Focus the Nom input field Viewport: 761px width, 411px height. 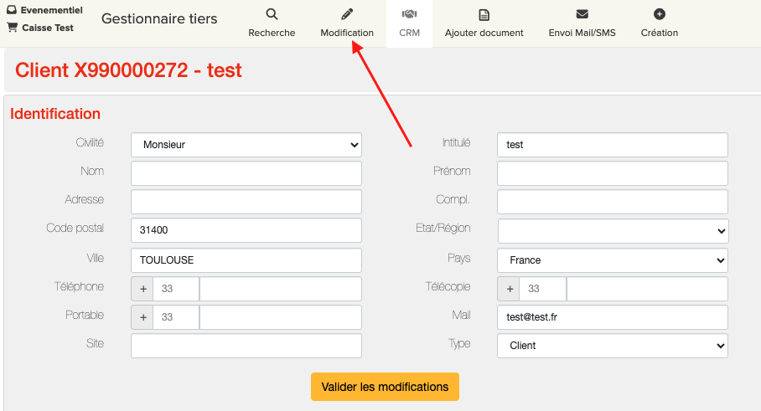click(x=246, y=173)
